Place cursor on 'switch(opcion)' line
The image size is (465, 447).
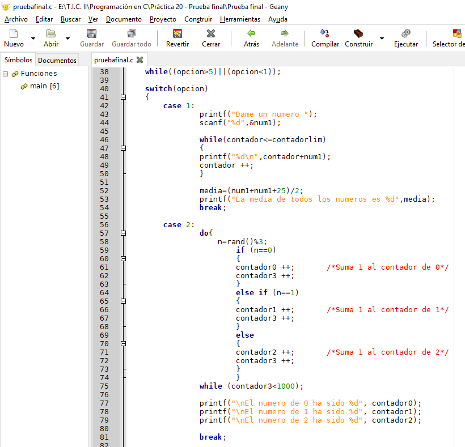coord(176,88)
